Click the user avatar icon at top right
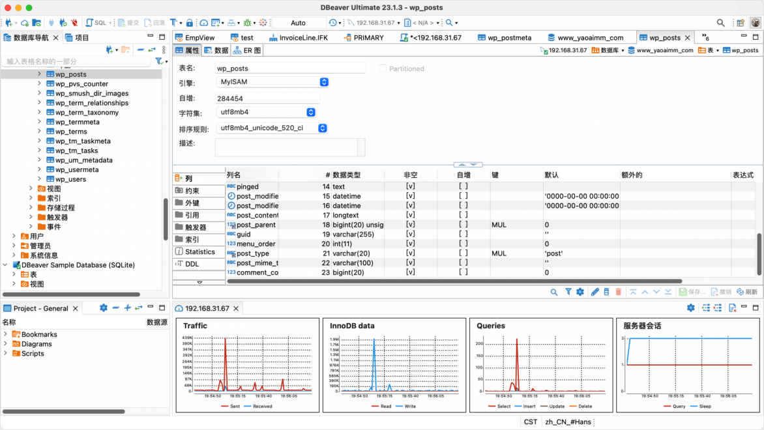764x430 pixels. [x=756, y=23]
